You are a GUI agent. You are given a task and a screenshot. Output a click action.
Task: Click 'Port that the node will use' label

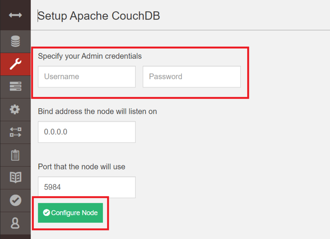pos(82,167)
